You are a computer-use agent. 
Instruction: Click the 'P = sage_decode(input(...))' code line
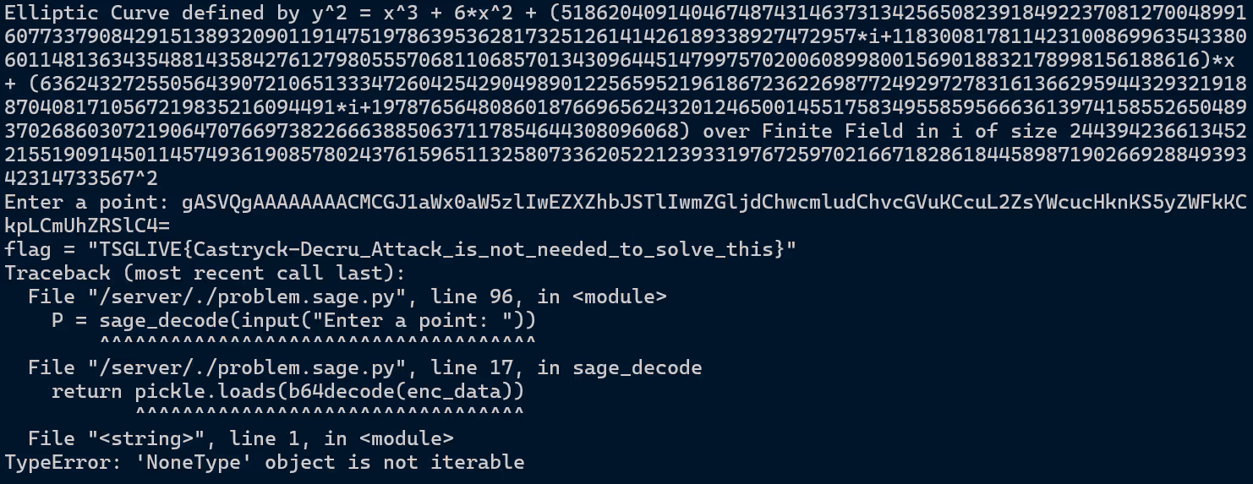[x=293, y=320]
